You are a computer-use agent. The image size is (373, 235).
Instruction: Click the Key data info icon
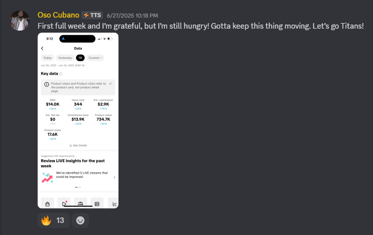coord(61,74)
